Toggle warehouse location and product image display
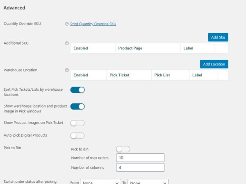This screenshot has width=246, height=184. tap(77, 106)
